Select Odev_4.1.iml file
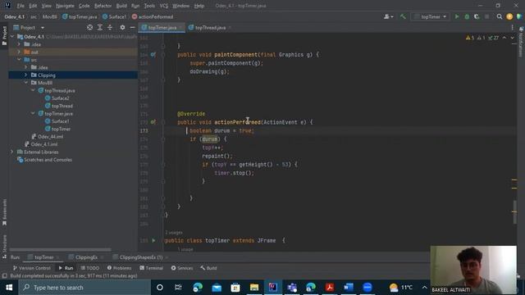The image size is (525, 295). click(41, 144)
